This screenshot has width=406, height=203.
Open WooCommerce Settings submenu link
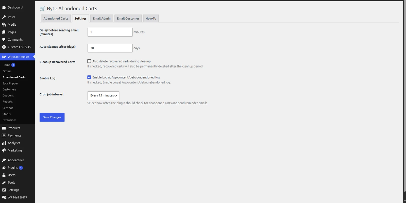click(8, 108)
